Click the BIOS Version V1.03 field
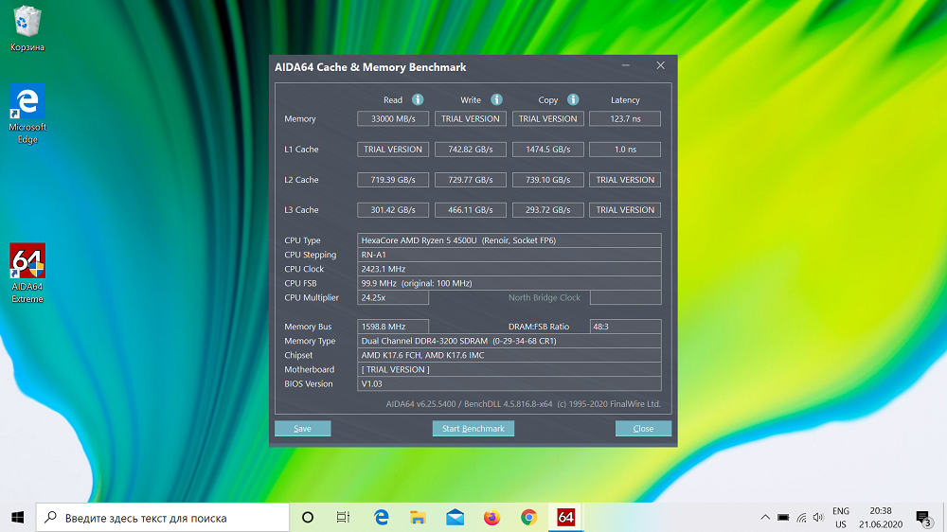947x532 pixels. click(509, 384)
